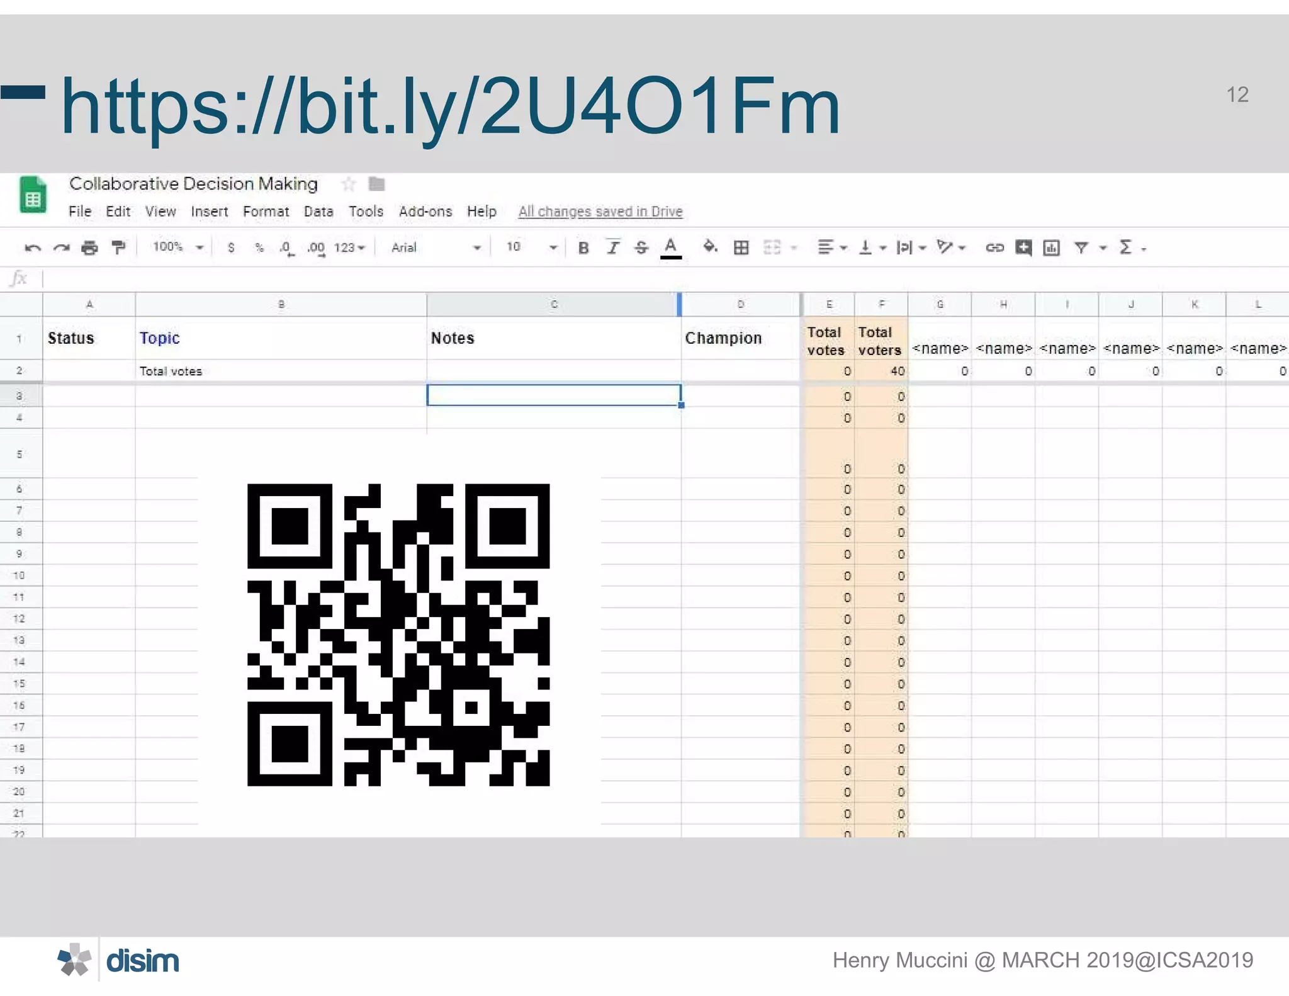The image size is (1289, 996).
Task: Click the Insert comment icon
Action: [1023, 247]
